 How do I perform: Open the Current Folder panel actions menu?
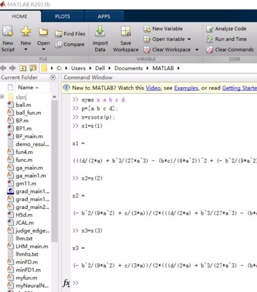53,77
